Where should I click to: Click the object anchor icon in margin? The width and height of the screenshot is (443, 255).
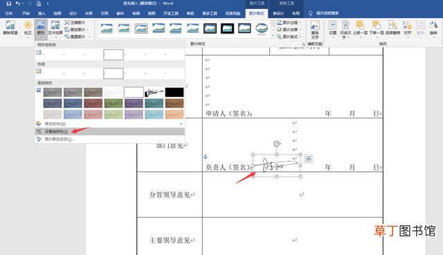(x=206, y=157)
